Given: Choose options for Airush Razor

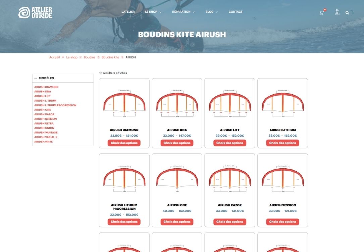Looking at the screenshot, I should click(230, 222).
